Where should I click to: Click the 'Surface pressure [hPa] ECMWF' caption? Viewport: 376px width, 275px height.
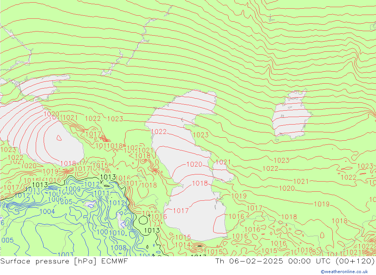(64, 261)
